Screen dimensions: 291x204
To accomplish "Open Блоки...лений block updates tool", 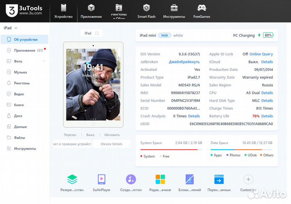I will pyautogui.click(x=190, y=183).
